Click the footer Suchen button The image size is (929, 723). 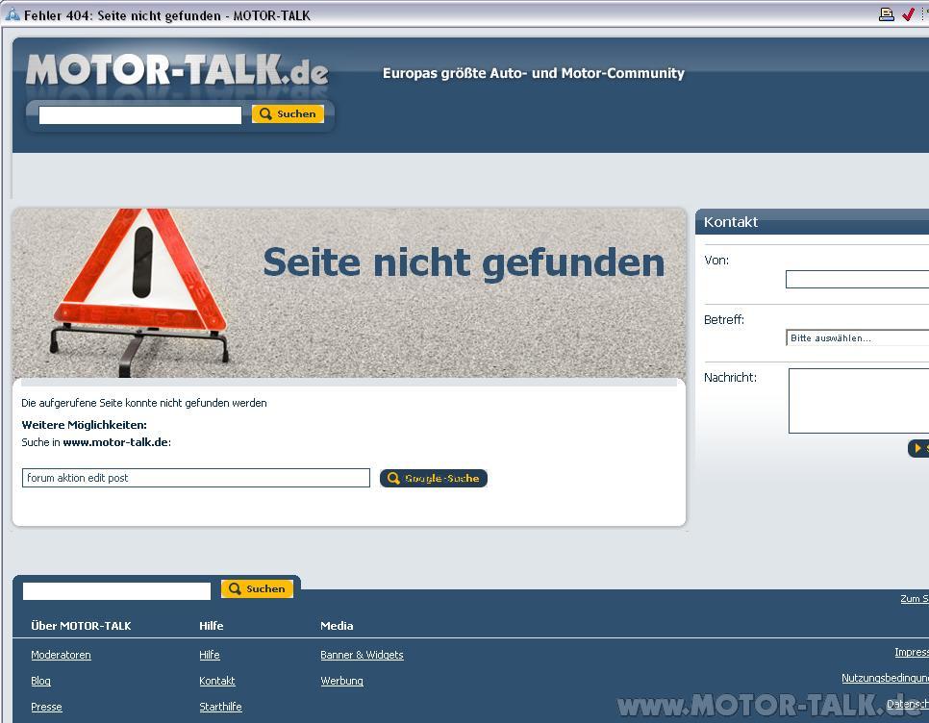point(257,588)
